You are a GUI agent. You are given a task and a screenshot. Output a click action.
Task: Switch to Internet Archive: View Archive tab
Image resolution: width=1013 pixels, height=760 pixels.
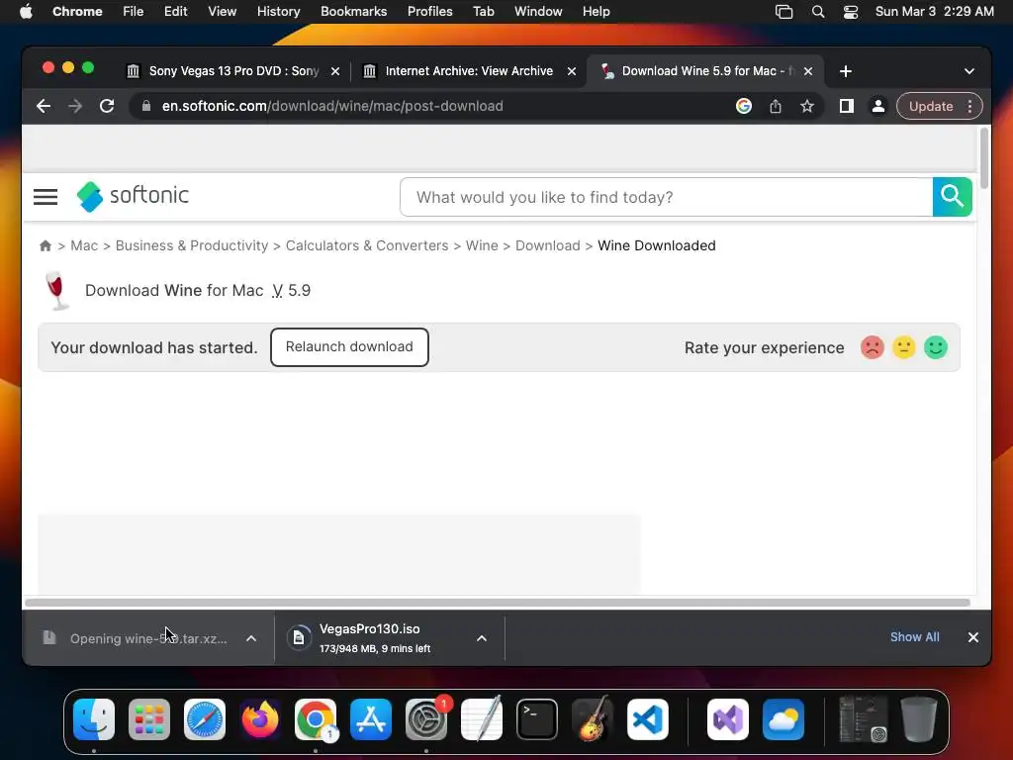468,71
